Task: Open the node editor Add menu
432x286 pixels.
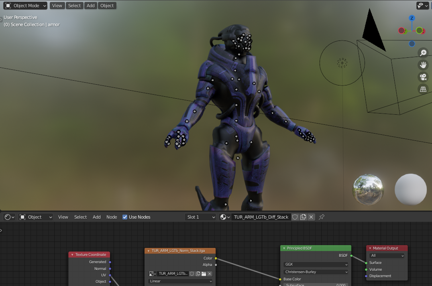Action: pyautogui.click(x=97, y=217)
